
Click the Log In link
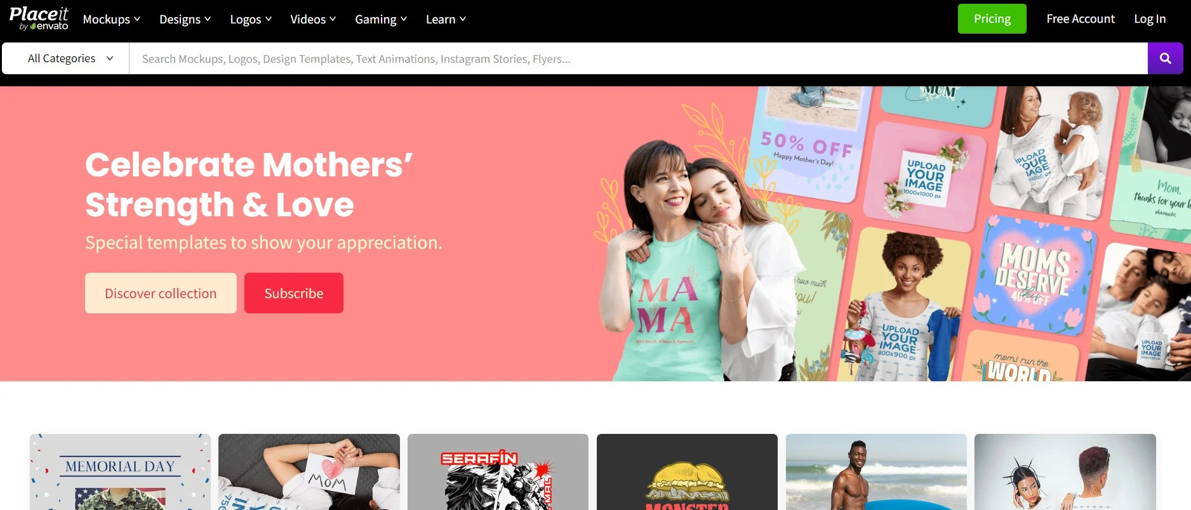[1150, 19]
